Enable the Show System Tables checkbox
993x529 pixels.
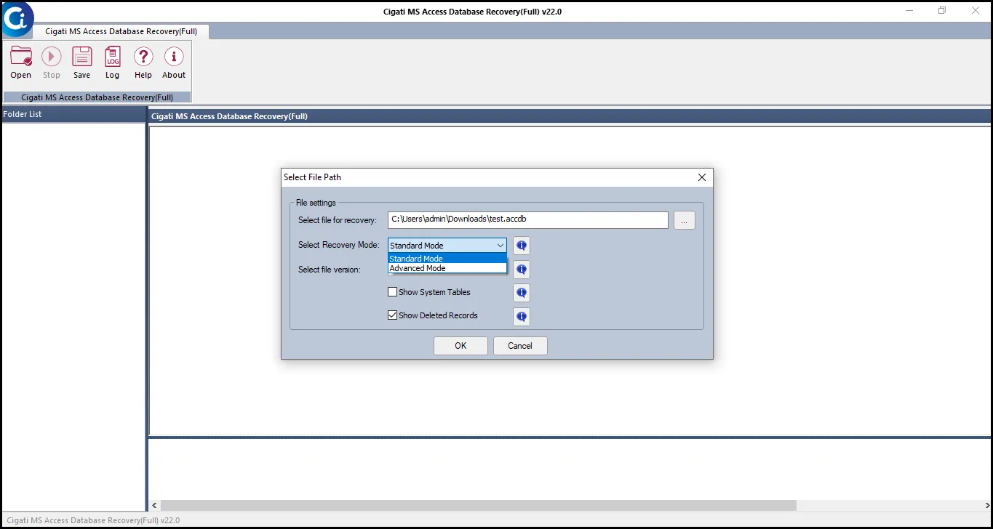[393, 292]
